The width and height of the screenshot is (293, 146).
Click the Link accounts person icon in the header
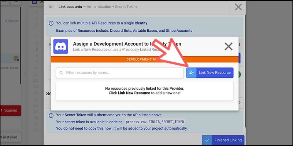click(51, 7)
